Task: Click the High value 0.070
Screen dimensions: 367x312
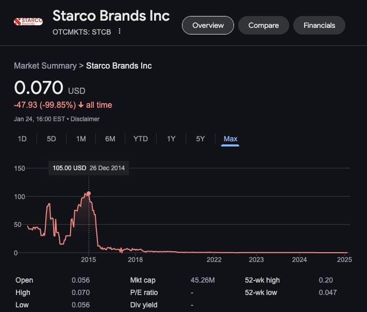Action: pos(80,292)
